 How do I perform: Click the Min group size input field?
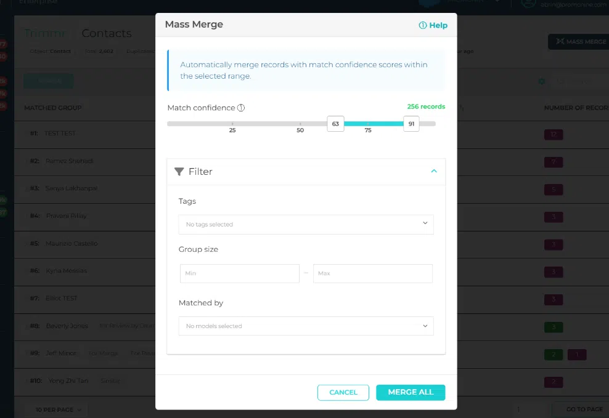coord(239,272)
